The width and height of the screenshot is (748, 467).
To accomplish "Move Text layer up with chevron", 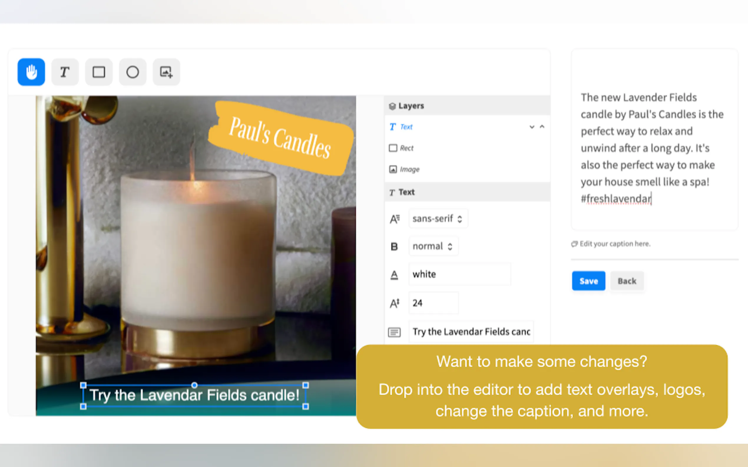I will coord(542,127).
